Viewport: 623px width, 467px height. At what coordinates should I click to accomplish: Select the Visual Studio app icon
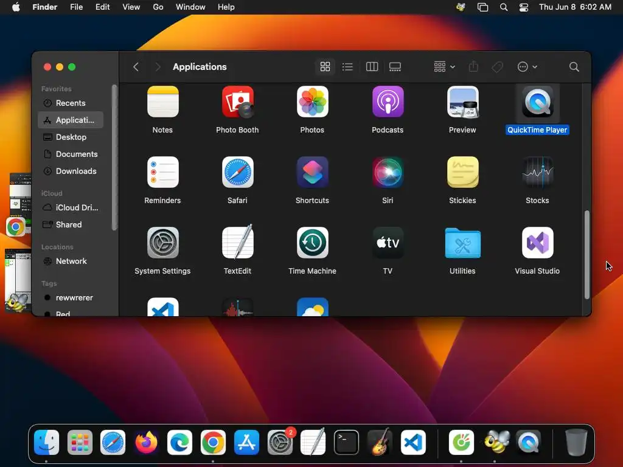pyautogui.click(x=537, y=243)
